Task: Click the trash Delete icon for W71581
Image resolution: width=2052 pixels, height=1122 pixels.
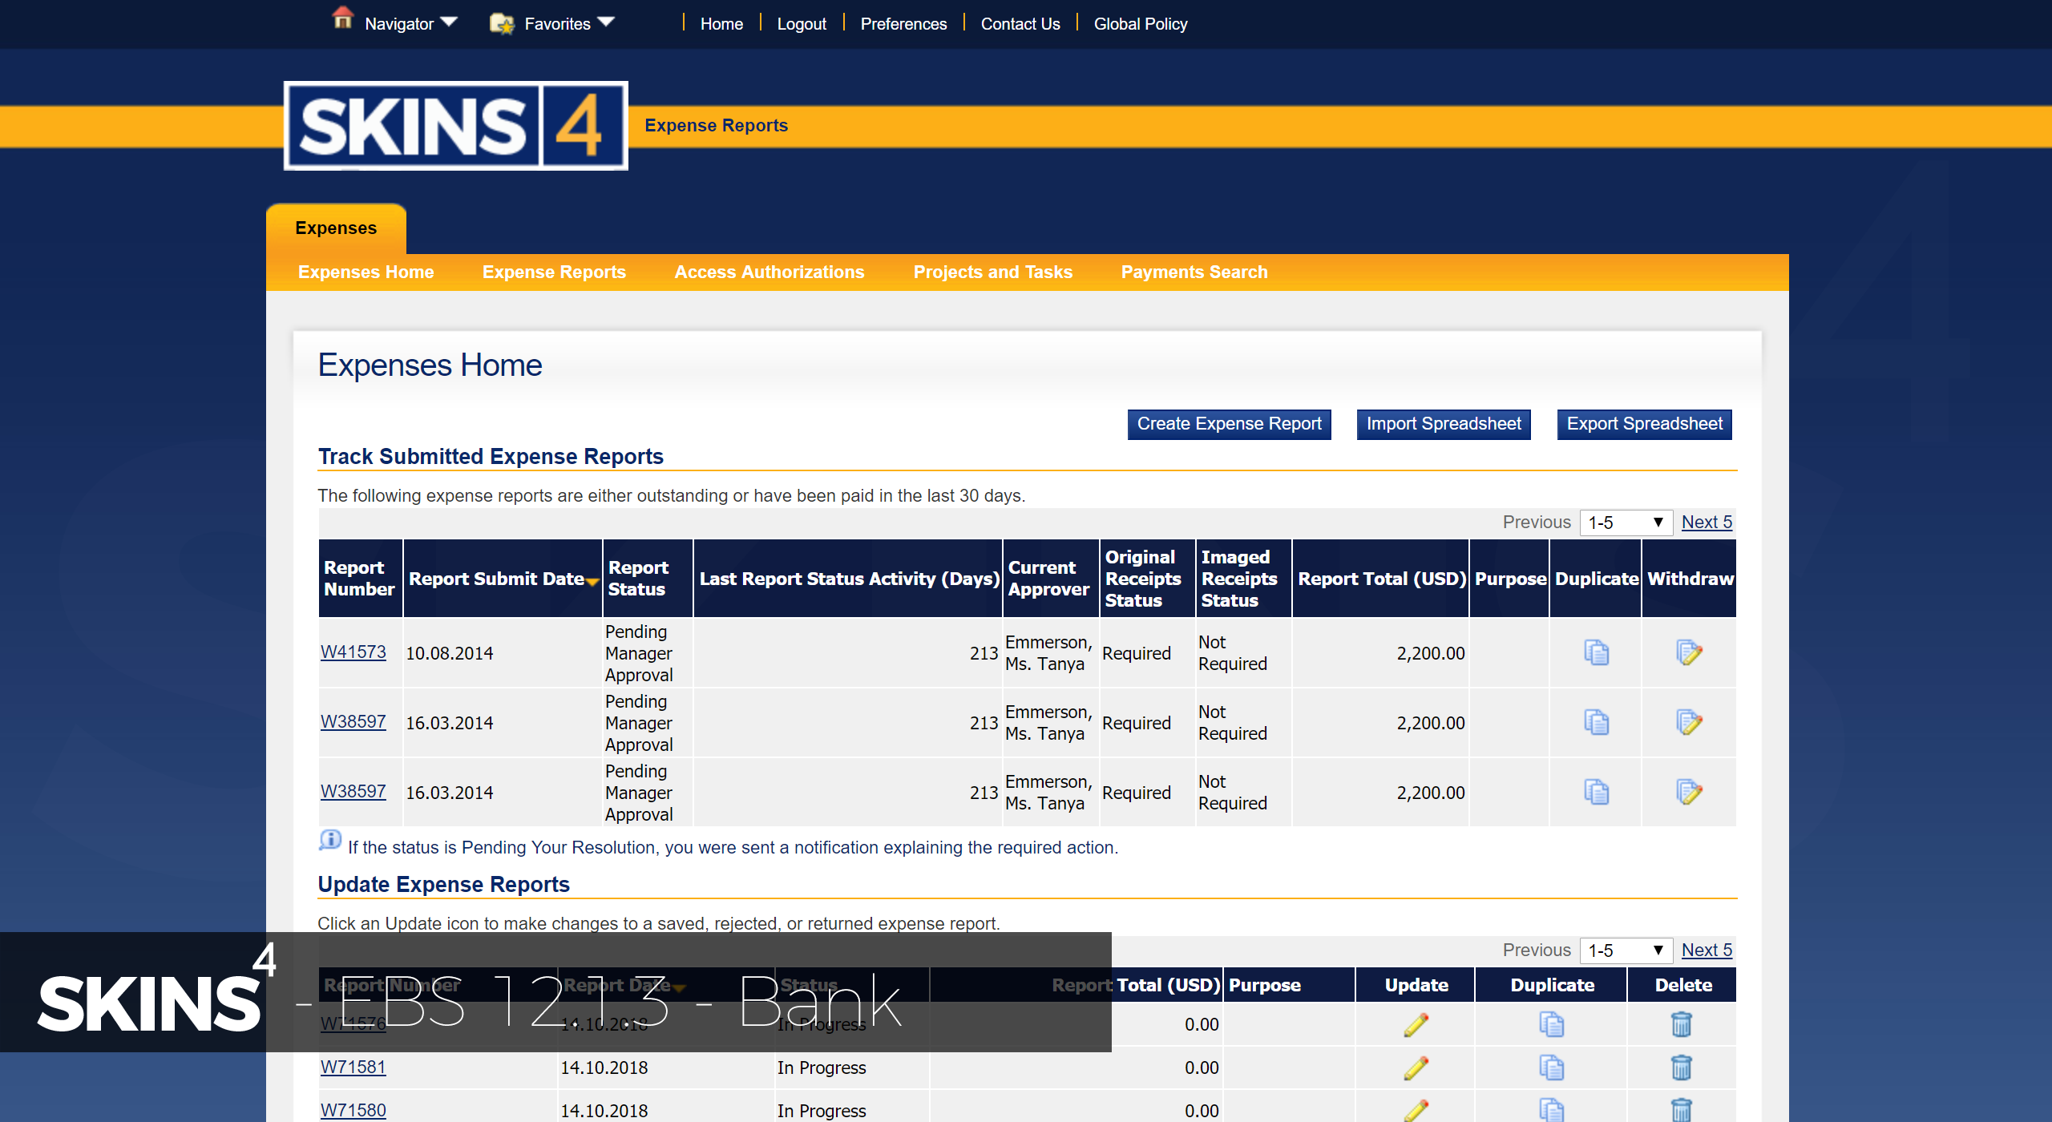Action: [x=1681, y=1068]
